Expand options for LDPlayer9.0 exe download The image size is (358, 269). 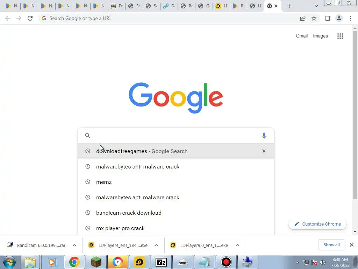(x=238, y=245)
